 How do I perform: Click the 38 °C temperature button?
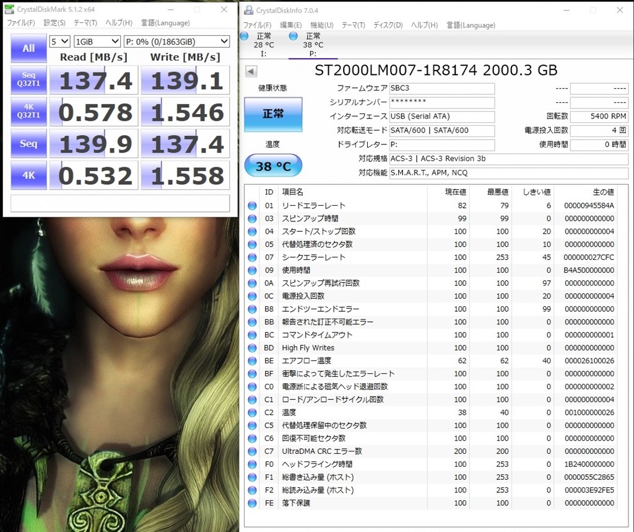(x=273, y=166)
